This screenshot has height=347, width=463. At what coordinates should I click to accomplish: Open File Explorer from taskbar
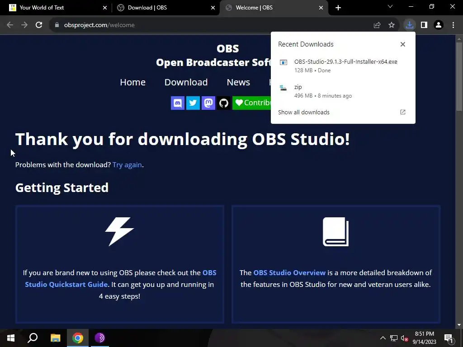coord(55,338)
